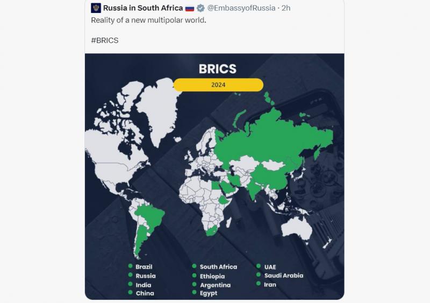The width and height of the screenshot is (430, 303).
Task: Click the Russian flag emoji beside name
Action: pos(190,8)
